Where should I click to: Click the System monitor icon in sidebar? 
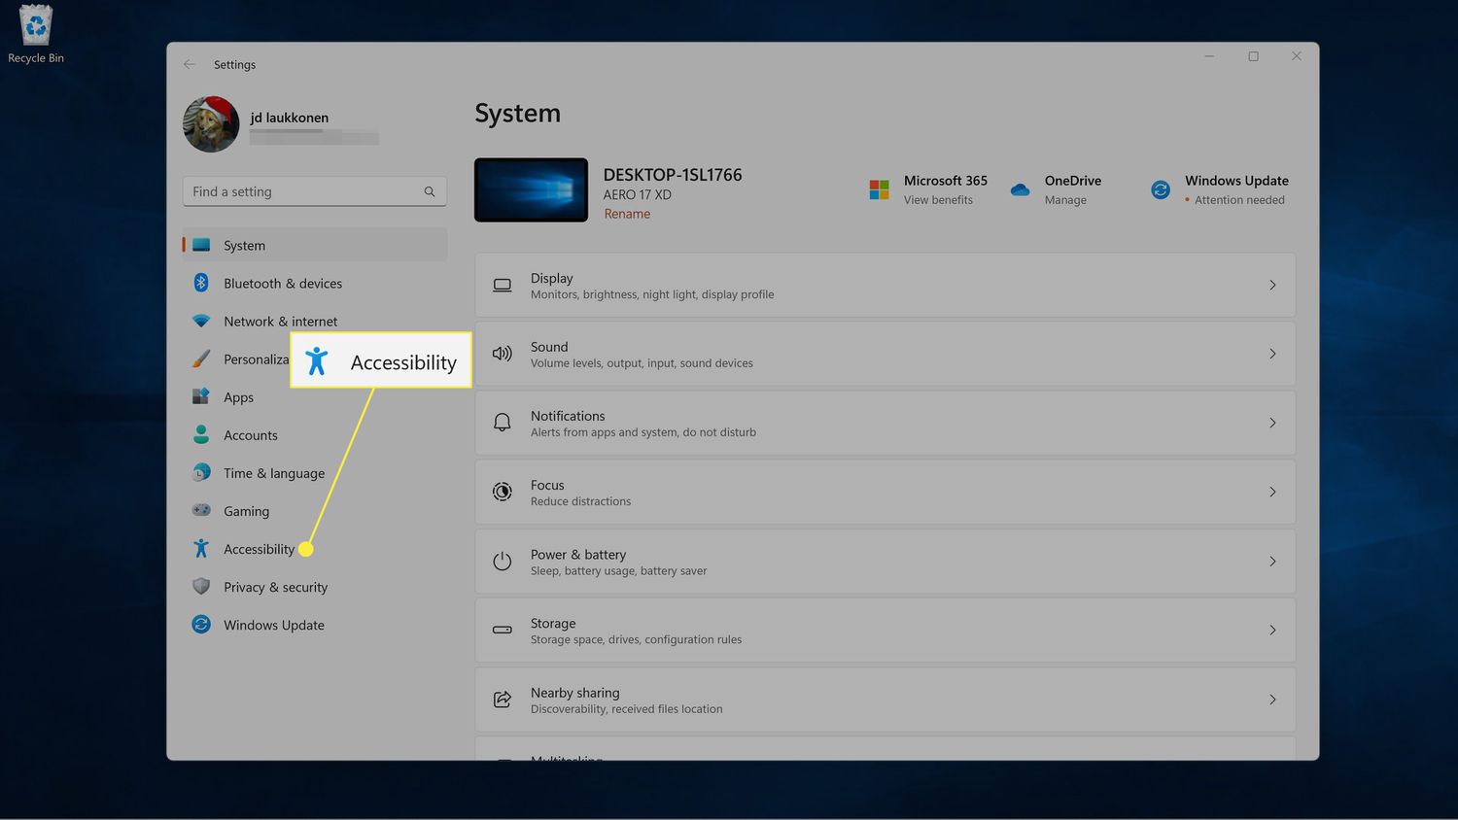pos(201,245)
